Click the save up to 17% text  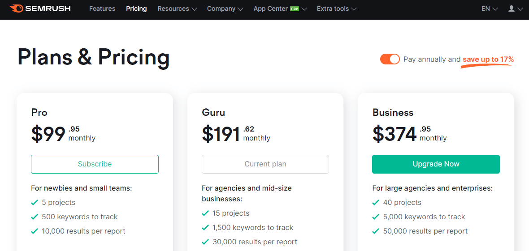click(488, 60)
